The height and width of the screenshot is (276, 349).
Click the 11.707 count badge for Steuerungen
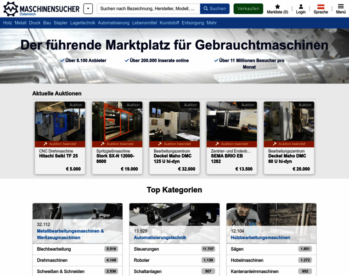[x=208, y=249]
